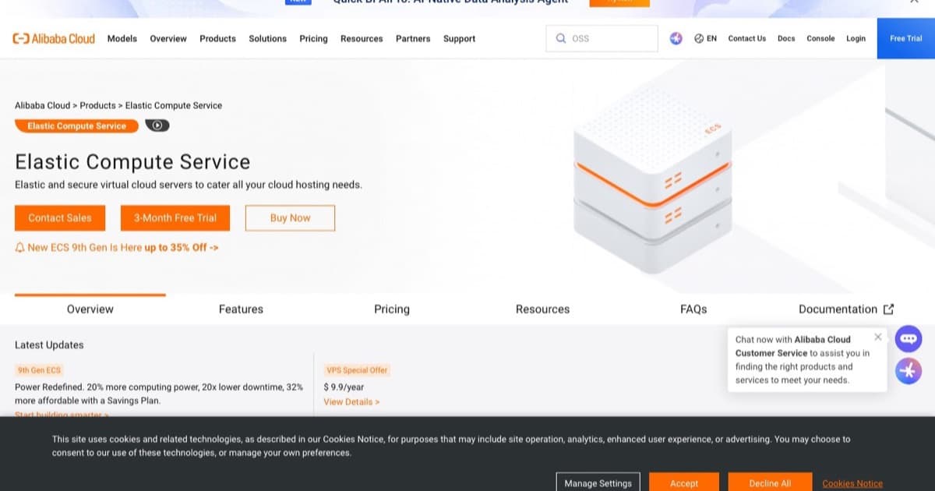Click the Login link

(856, 38)
